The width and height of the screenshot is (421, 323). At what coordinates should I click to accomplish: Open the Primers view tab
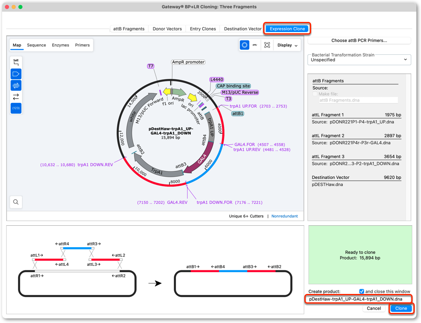[x=83, y=45]
